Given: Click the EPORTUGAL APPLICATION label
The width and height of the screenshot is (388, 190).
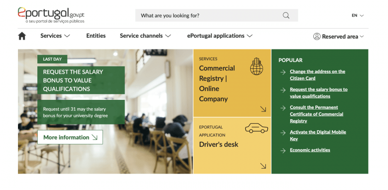Looking at the screenshot, I should tap(212, 131).
